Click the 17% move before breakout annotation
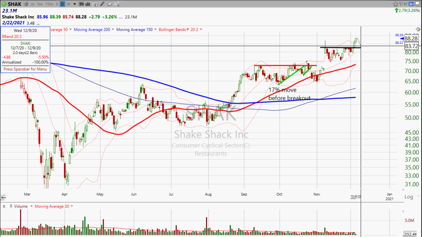Viewport: 422px width, 237px height. 289,94
